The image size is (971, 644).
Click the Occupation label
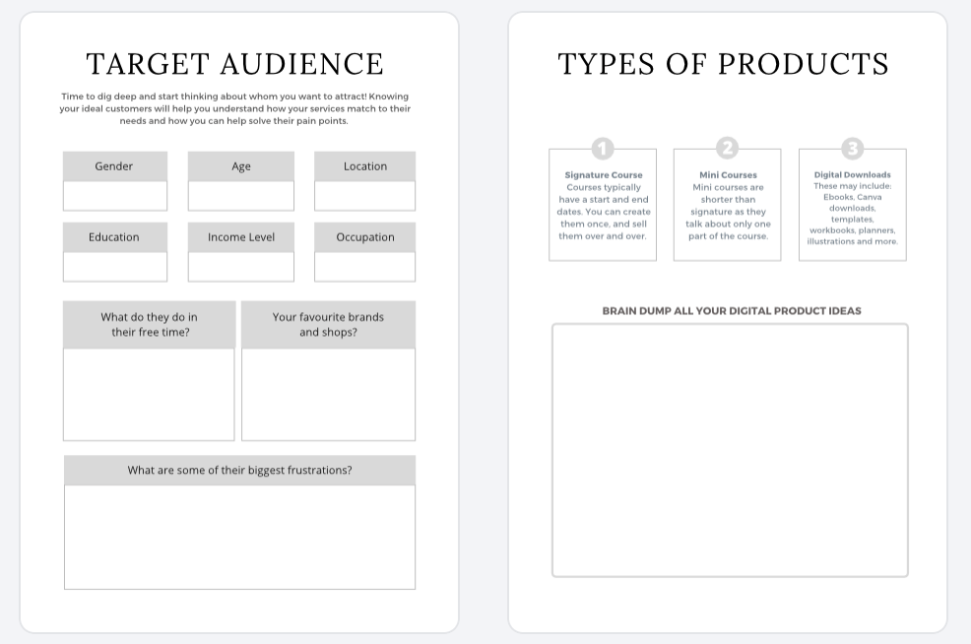pos(365,237)
